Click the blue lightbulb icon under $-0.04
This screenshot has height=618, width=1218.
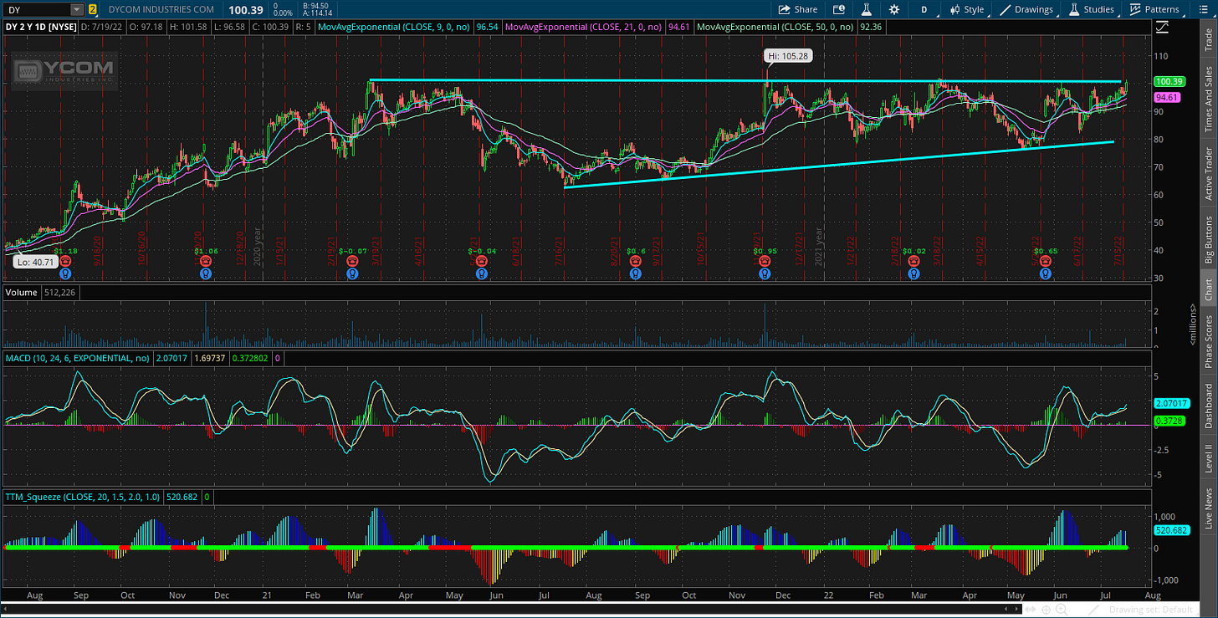pos(481,273)
